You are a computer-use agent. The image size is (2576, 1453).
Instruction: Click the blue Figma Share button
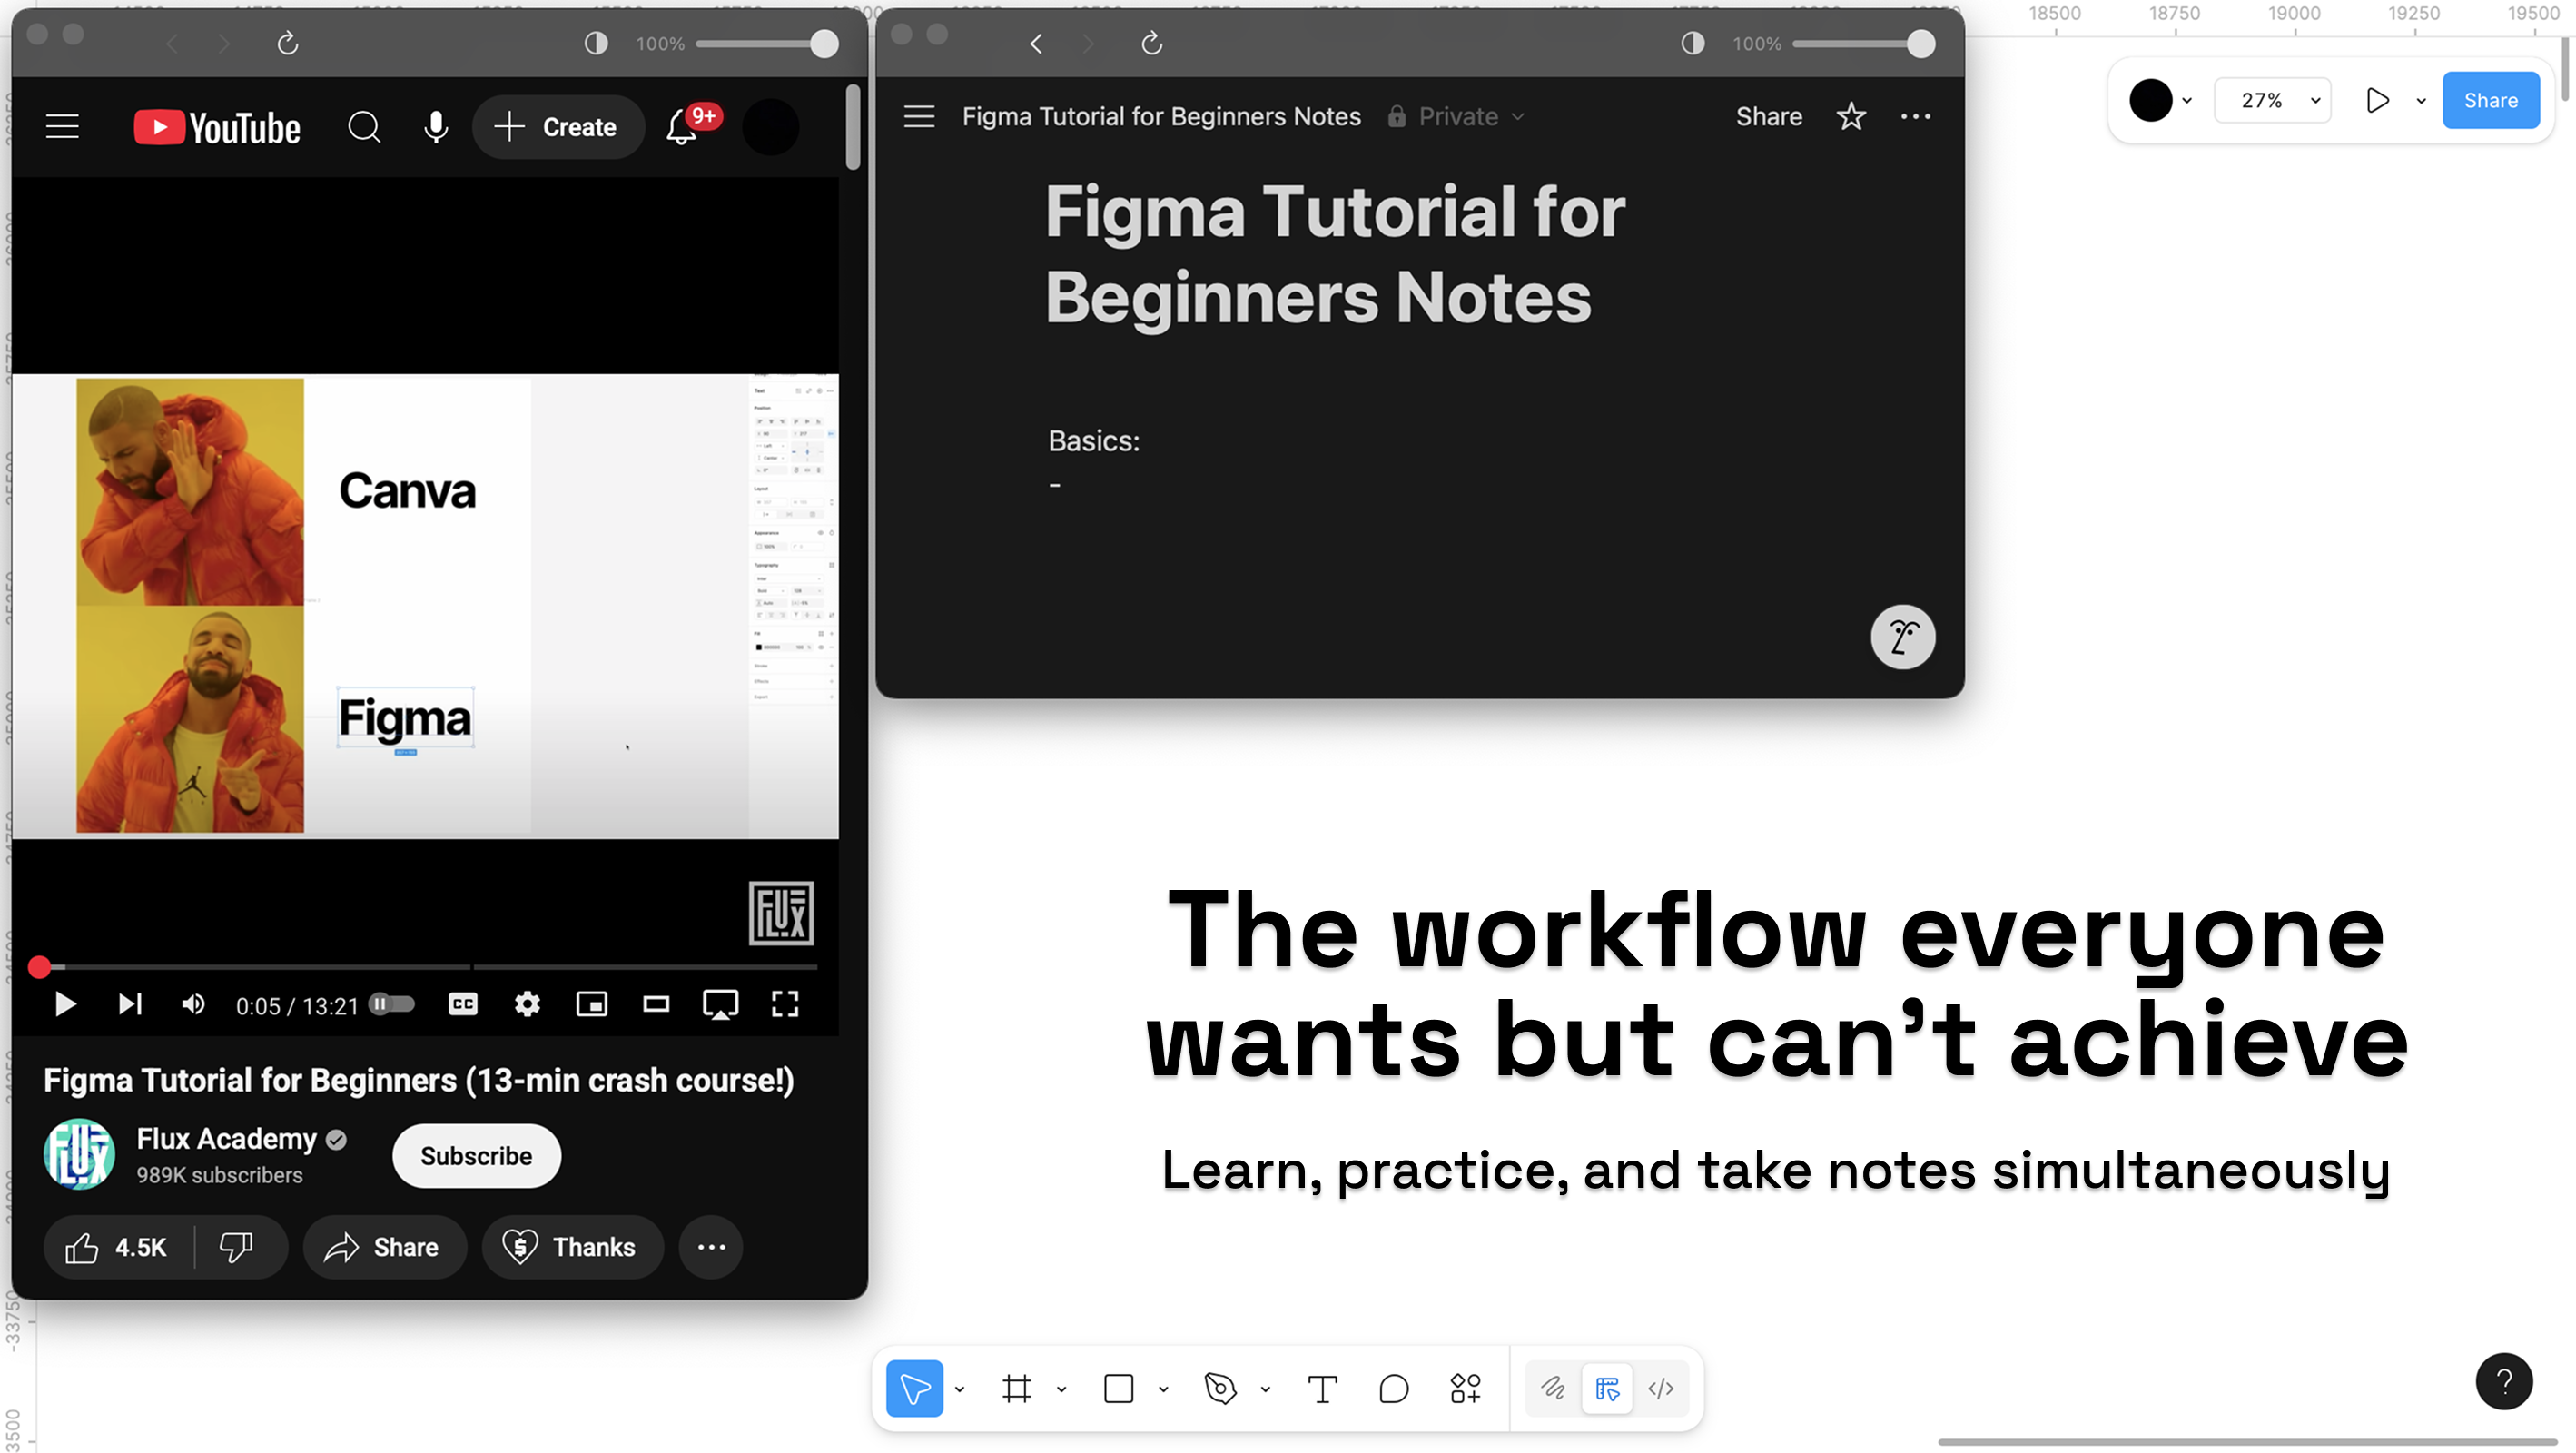point(2490,100)
